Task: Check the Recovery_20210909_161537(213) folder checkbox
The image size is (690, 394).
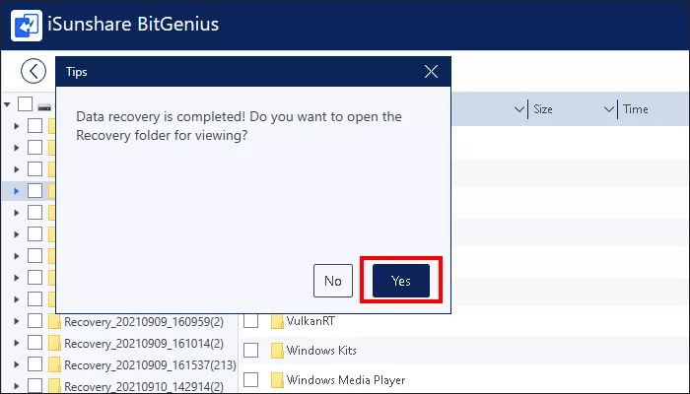Action: [x=34, y=364]
